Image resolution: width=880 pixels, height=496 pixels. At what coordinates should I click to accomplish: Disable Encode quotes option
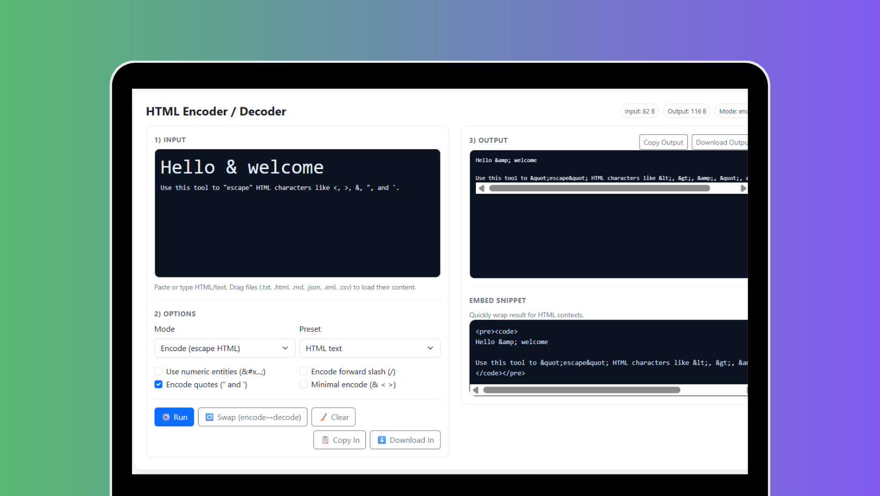point(158,384)
